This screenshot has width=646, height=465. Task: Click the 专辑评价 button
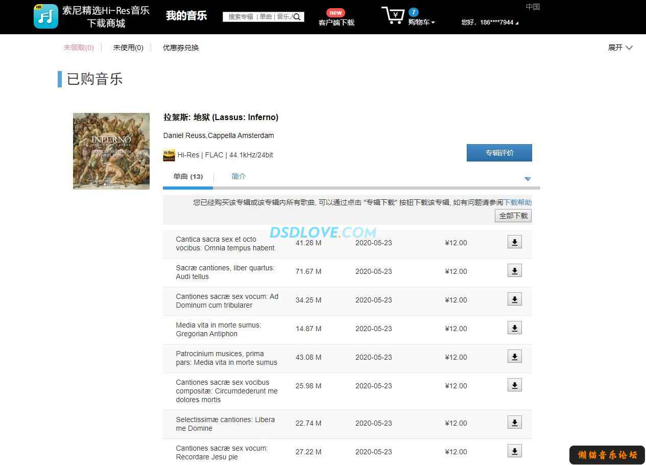(499, 153)
